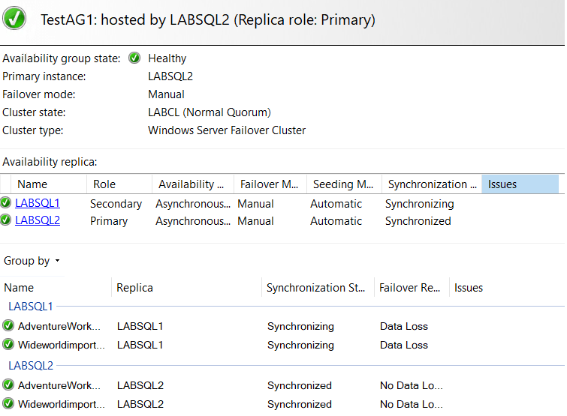Sort replicas by Name column header
This screenshot has height=416, width=567.
point(49,184)
